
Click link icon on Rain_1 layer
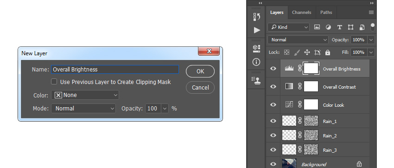pyautogui.click(x=299, y=121)
